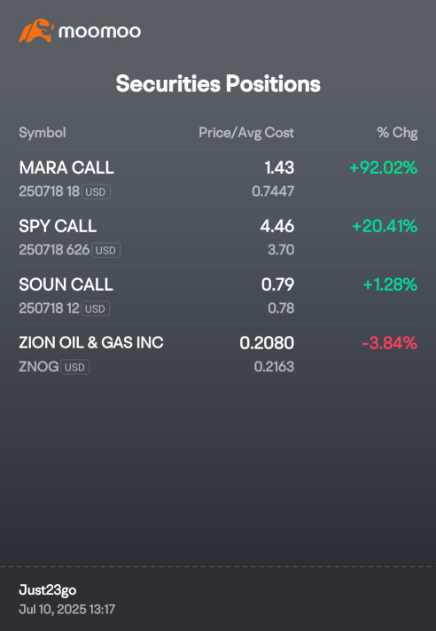Screen dimensions: 436x631
Task: Click the Just23go username
Action: 48,590
